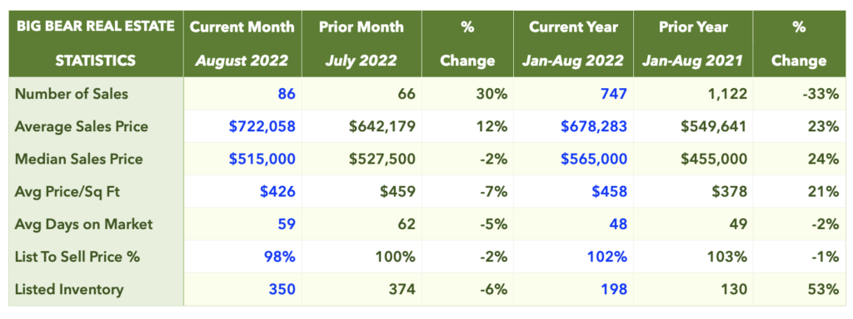Click the Average Sales Price row label

tap(81, 126)
